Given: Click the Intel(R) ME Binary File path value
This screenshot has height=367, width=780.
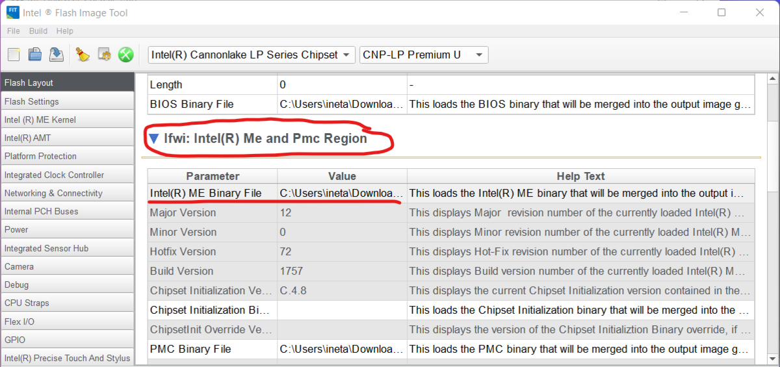Looking at the screenshot, I should pyautogui.click(x=342, y=193).
